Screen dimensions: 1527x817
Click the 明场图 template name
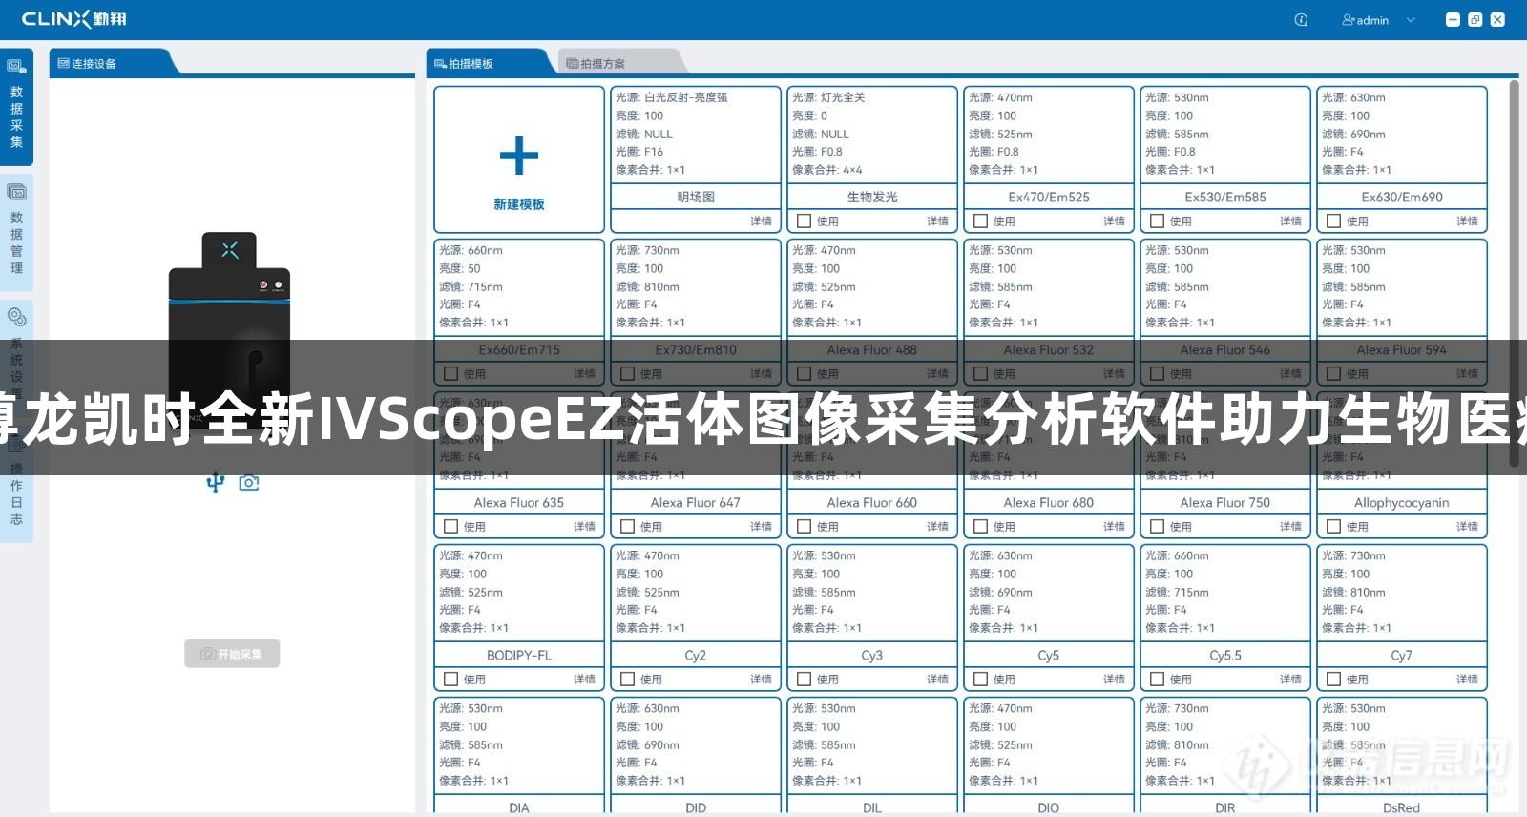pos(696,197)
